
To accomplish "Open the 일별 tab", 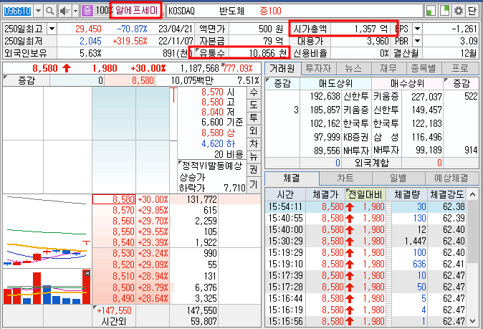I will tap(398, 178).
